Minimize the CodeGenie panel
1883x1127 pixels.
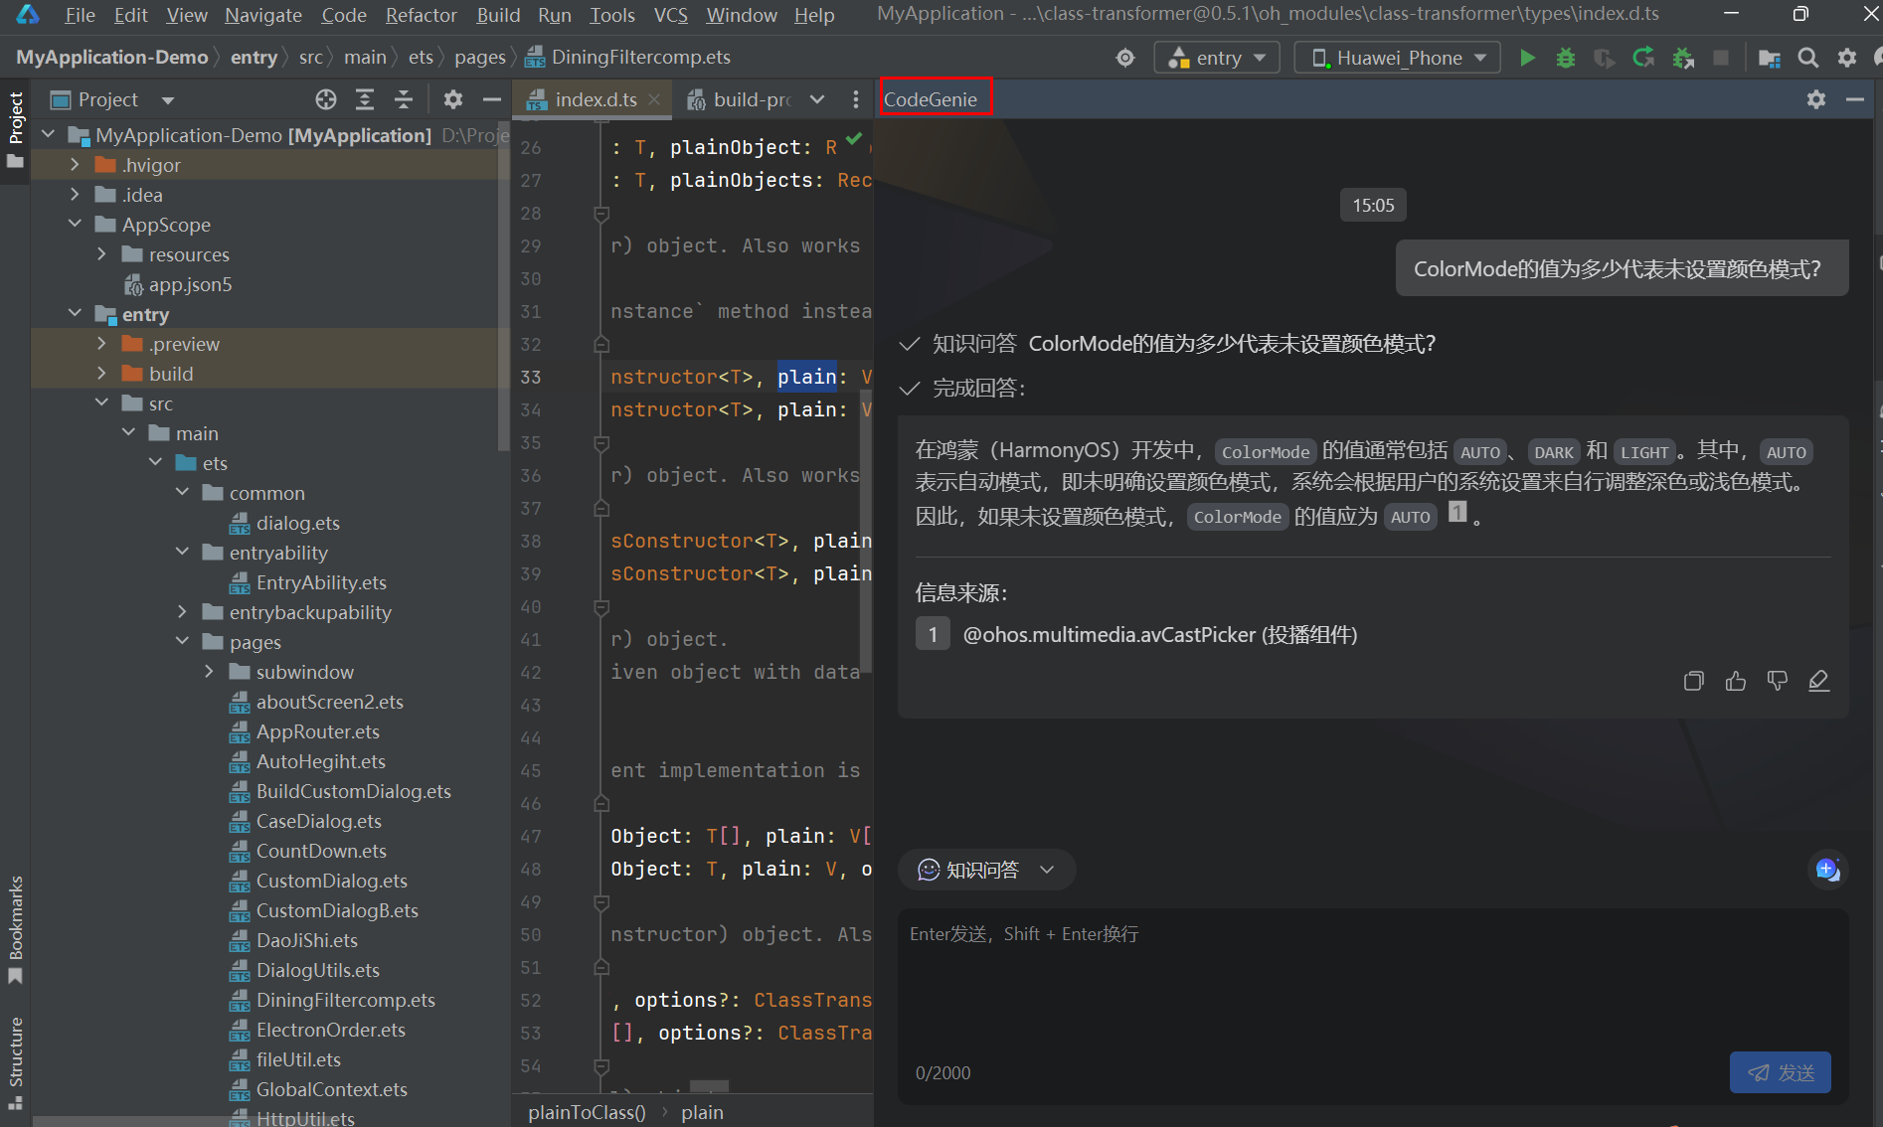(x=1855, y=99)
